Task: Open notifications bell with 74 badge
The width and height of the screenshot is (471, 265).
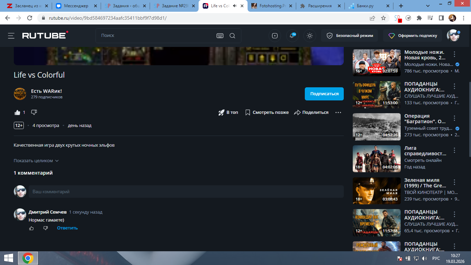Action: [x=292, y=36]
